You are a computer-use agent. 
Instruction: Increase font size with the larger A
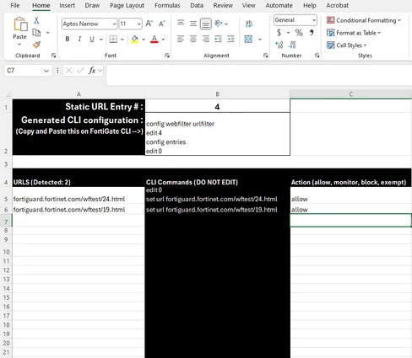(x=149, y=24)
